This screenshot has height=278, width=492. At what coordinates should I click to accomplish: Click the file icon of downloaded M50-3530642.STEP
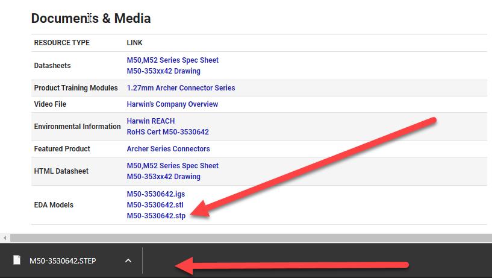click(x=17, y=260)
